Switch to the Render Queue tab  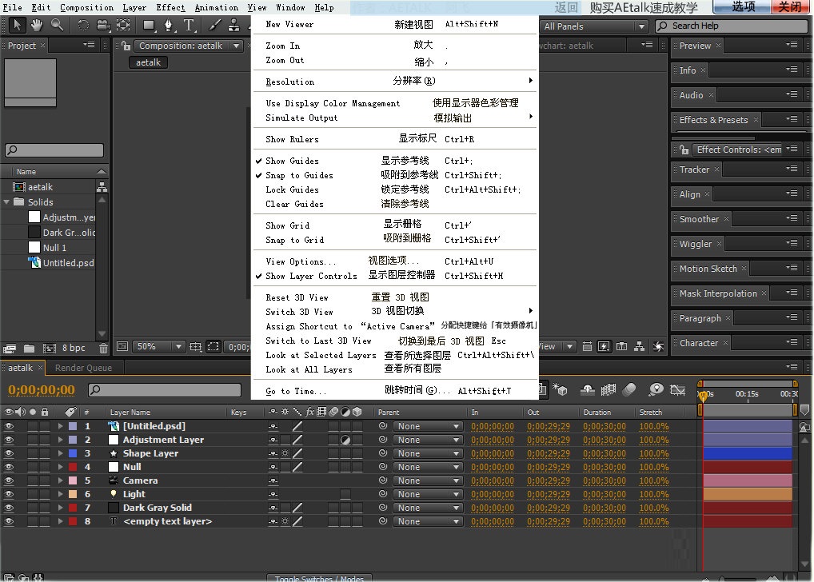(x=83, y=368)
